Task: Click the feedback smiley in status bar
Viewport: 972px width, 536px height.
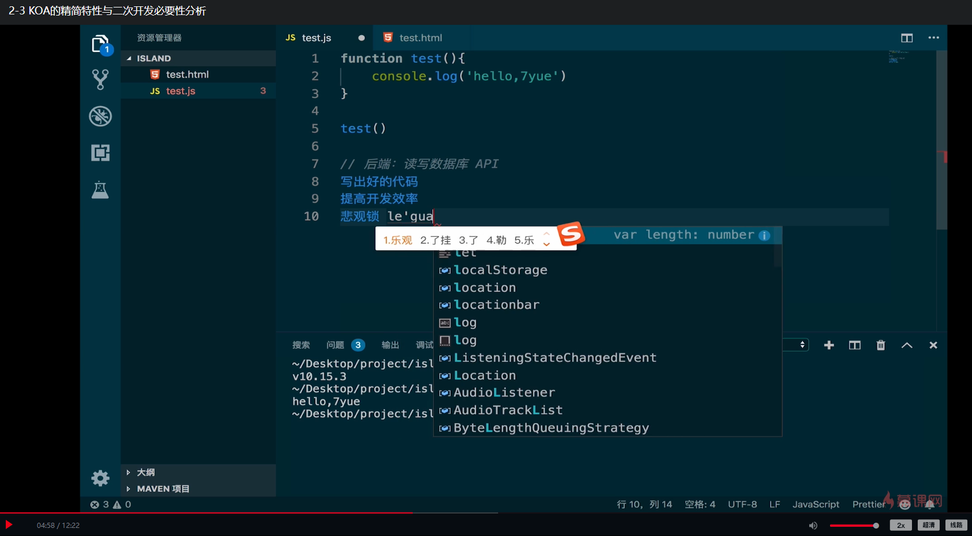Action: click(904, 504)
